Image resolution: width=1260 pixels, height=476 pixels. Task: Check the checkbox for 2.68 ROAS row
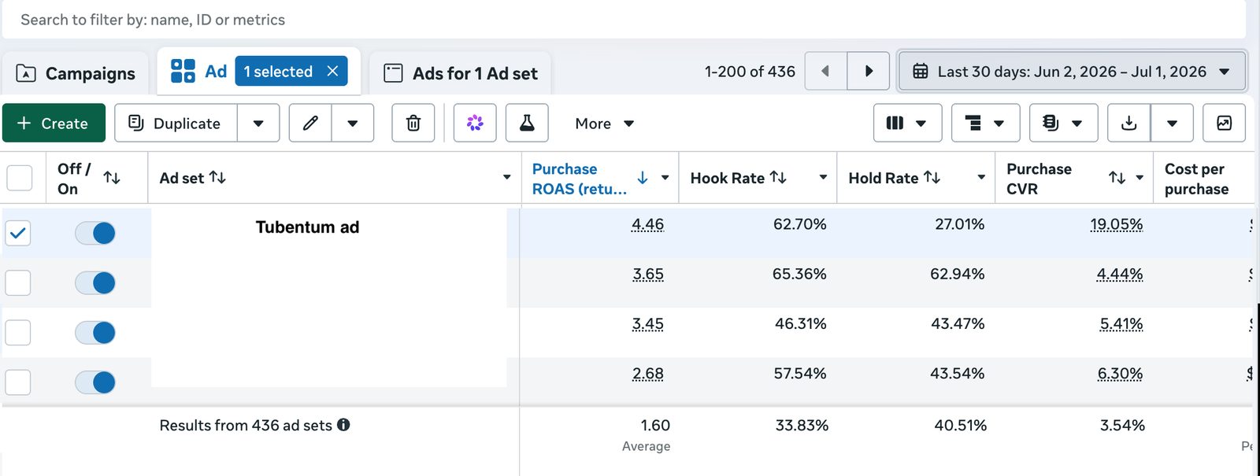[x=18, y=382]
